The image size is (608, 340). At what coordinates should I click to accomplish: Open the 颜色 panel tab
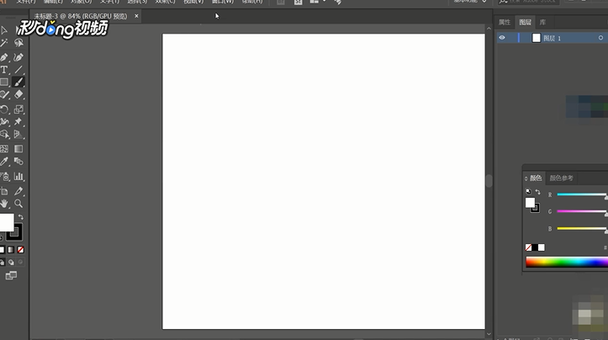pos(536,178)
